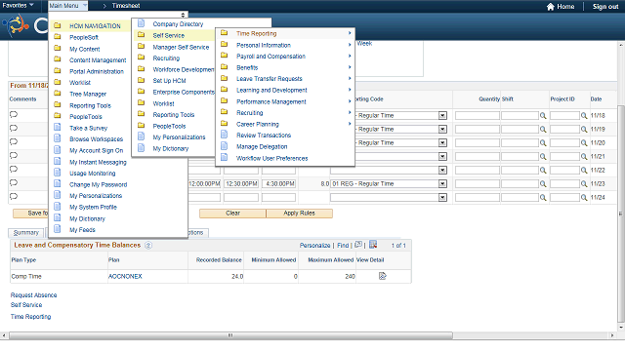
Task: Select Learning and Development menu item
Action: coord(271,91)
